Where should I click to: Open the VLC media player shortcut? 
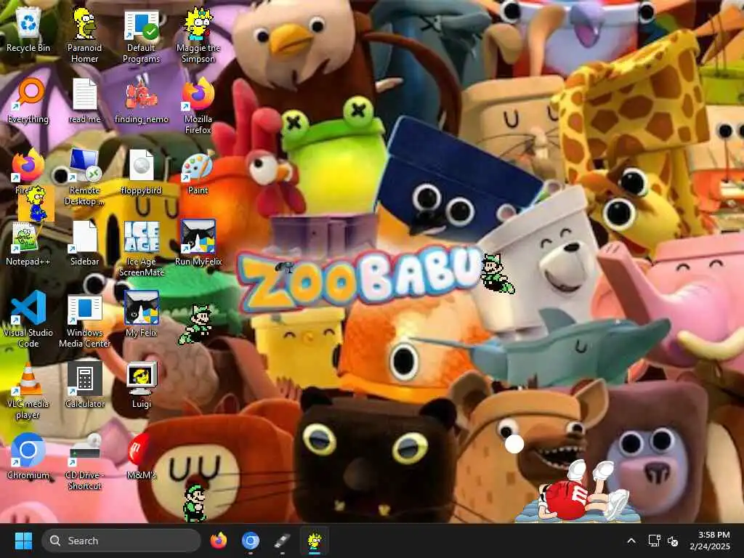(28, 391)
